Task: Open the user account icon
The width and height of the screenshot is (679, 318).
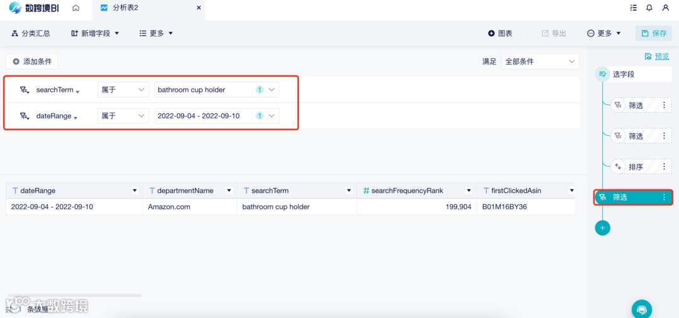Action: pos(666,8)
